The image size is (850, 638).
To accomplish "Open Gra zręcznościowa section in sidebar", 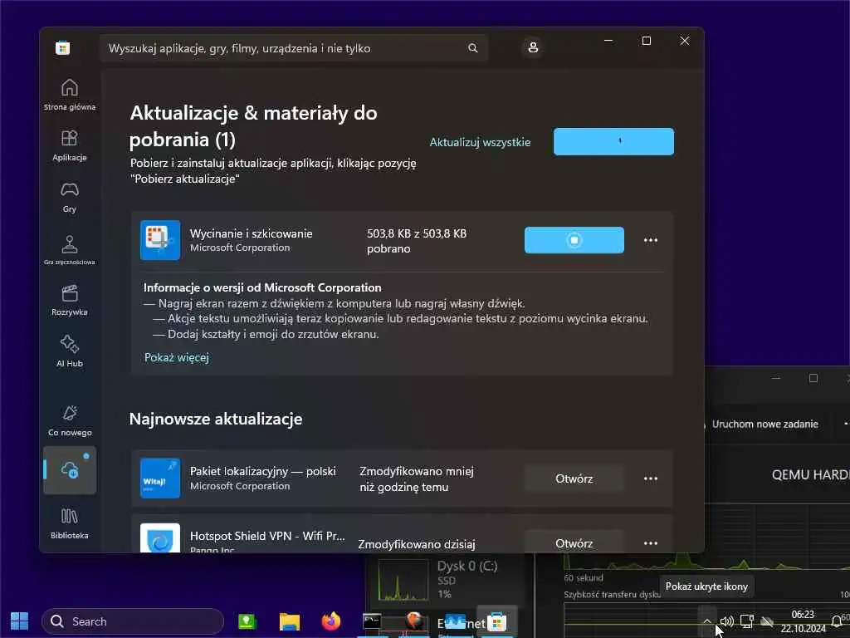I will coord(70,249).
